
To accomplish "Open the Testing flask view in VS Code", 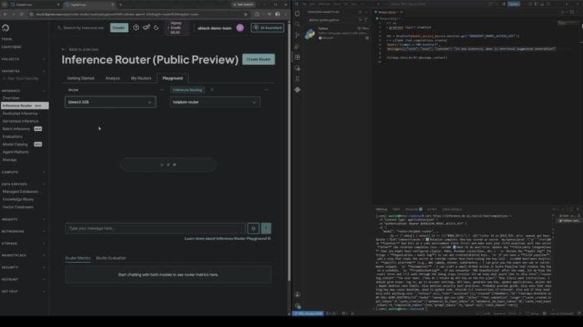I will click(298, 79).
